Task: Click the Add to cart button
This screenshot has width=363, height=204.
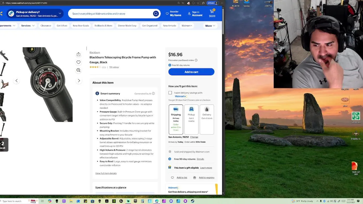Action: tap(191, 72)
